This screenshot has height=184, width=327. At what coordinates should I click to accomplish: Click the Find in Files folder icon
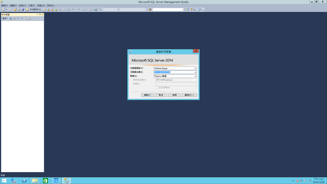coord(150,10)
